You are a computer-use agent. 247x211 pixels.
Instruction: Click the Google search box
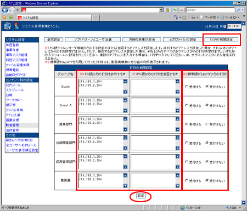coord(210,10)
